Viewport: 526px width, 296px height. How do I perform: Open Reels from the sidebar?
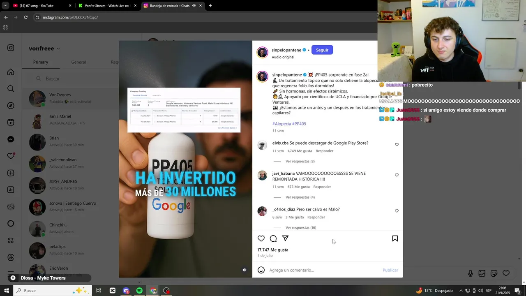click(x=11, y=123)
